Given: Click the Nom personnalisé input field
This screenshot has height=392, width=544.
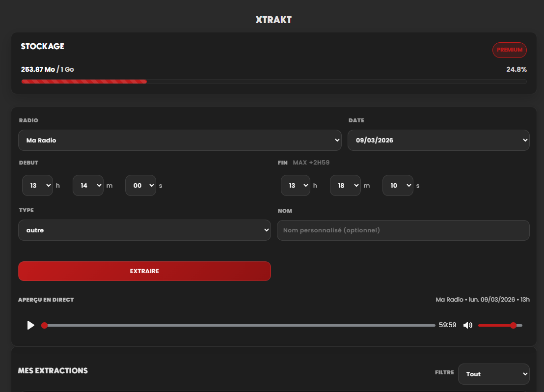Looking at the screenshot, I should pos(403,230).
